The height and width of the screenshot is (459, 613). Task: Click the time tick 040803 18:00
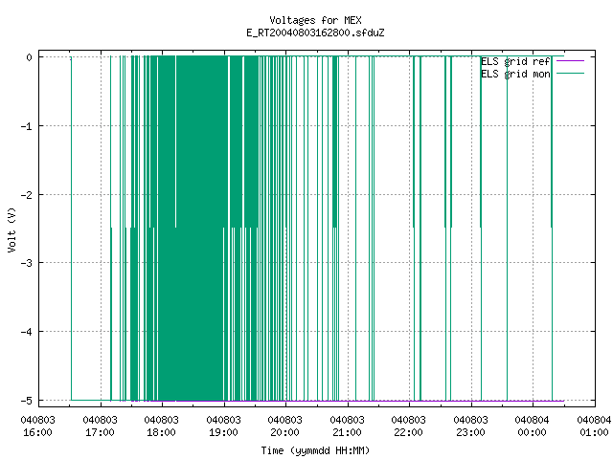162,426
